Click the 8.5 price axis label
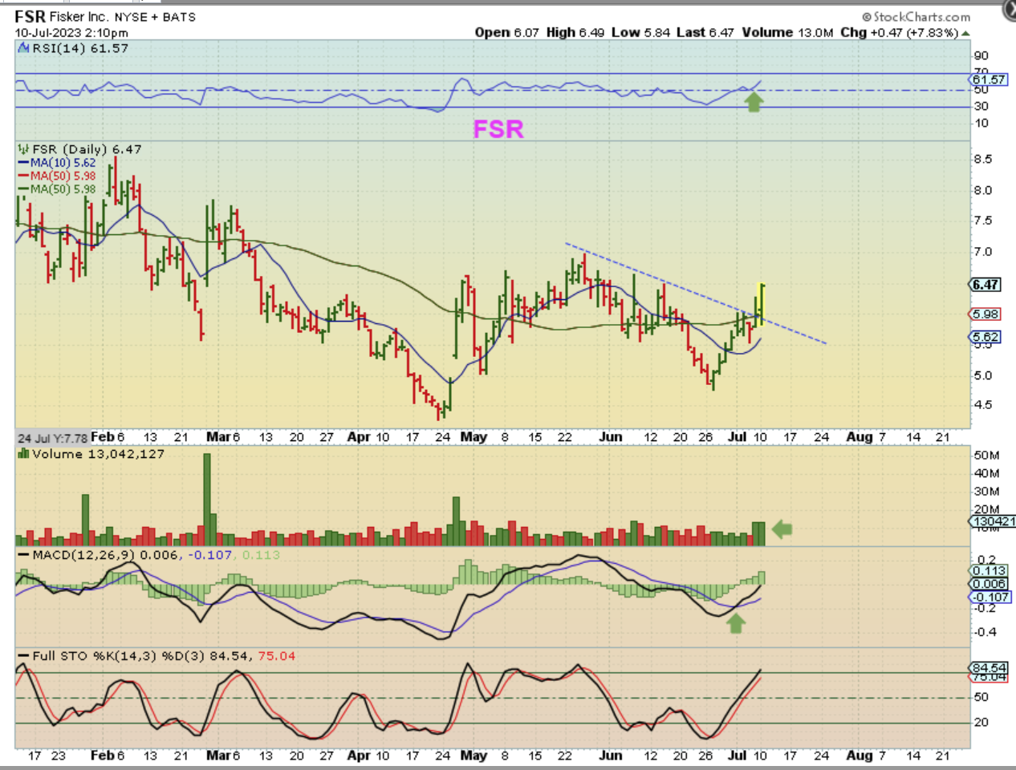 [983, 159]
